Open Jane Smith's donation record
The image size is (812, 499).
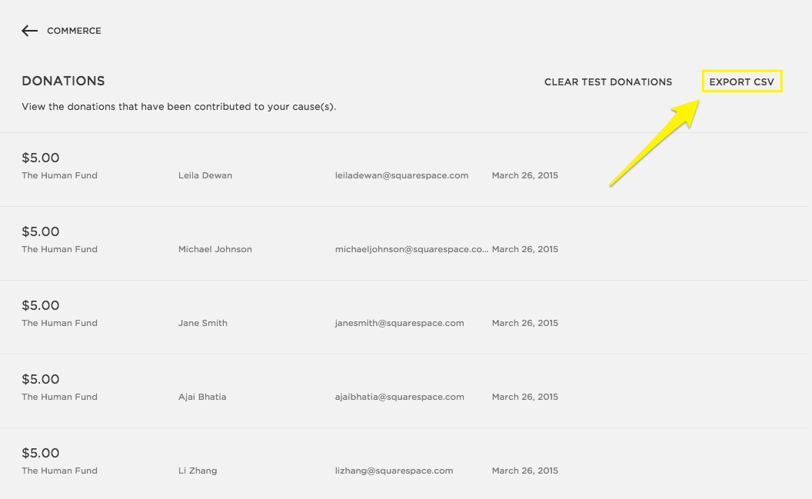[202, 323]
